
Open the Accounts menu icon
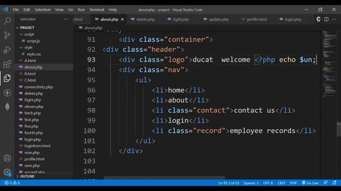pyautogui.click(x=7, y=158)
